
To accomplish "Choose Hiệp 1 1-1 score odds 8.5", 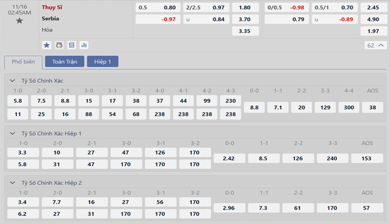I will tap(262, 158).
